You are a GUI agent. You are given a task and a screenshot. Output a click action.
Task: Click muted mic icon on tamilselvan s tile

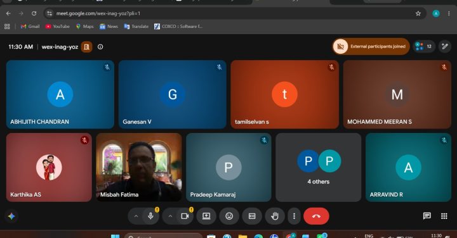point(331,67)
